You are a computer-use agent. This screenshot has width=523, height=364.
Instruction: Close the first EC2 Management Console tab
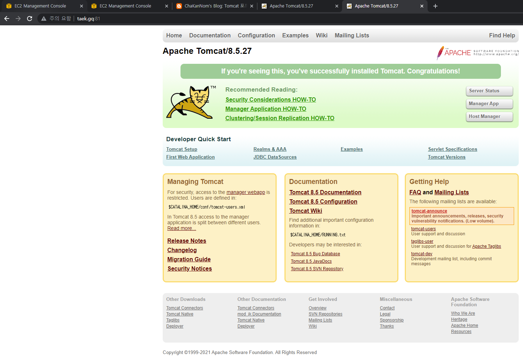[x=82, y=6]
